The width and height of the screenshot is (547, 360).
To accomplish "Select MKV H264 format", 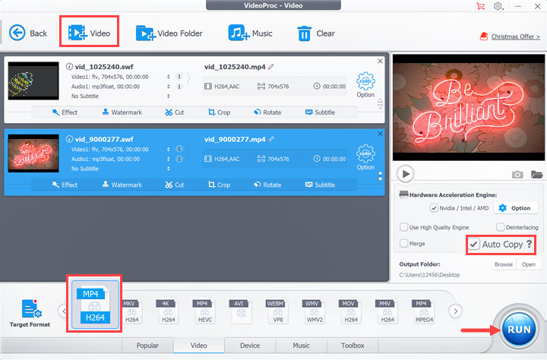I will (x=131, y=311).
